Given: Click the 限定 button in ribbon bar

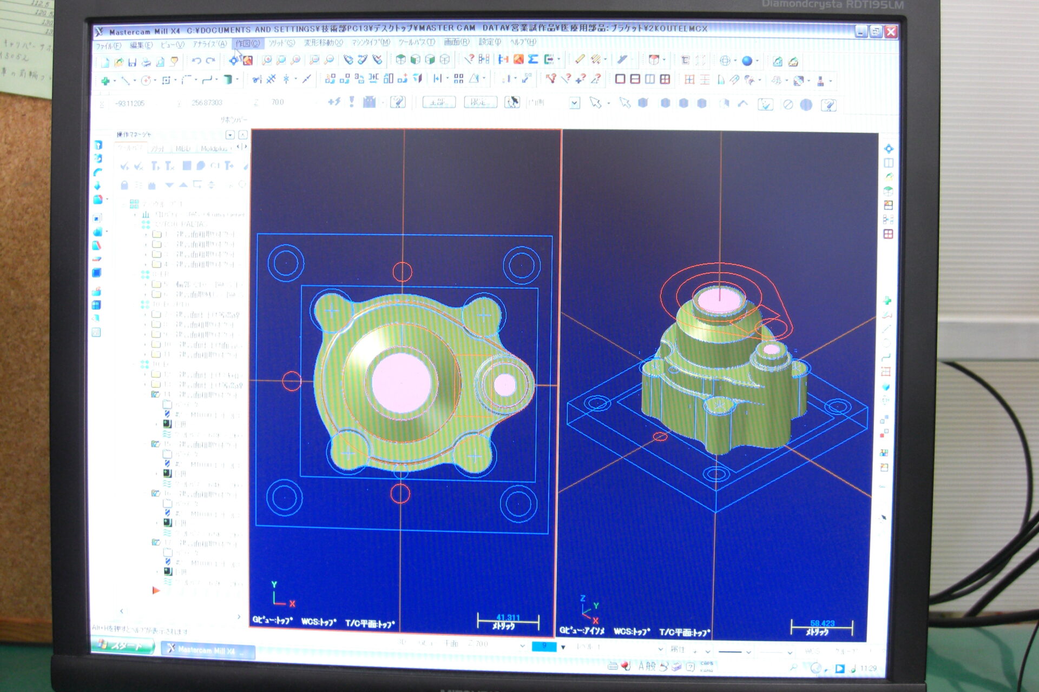Looking at the screenshot, I should (481, 102).
